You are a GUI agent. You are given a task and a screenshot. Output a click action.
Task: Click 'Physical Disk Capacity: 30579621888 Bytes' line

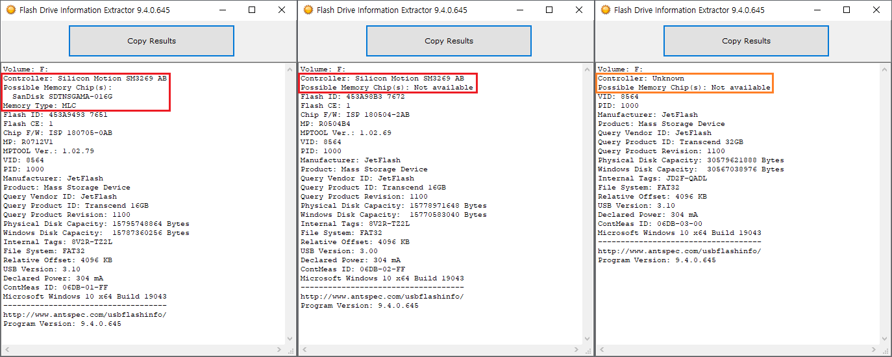[691, 160]
